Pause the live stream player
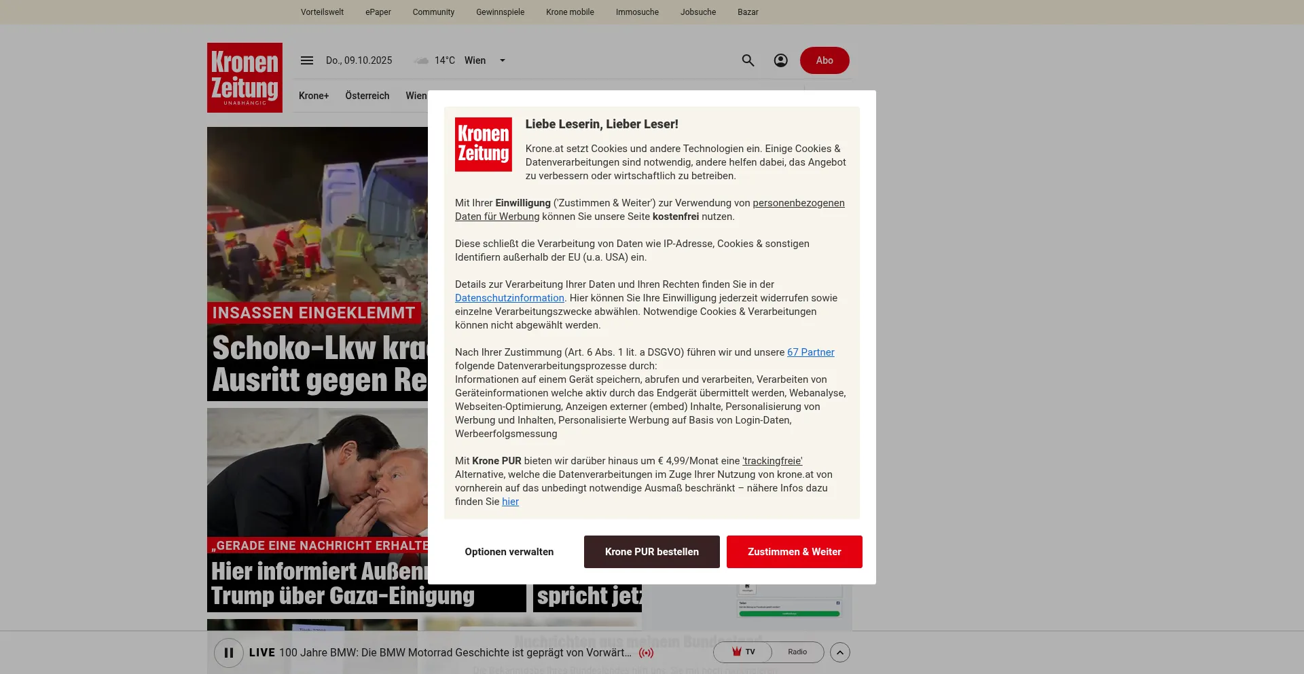 point(229,653)
